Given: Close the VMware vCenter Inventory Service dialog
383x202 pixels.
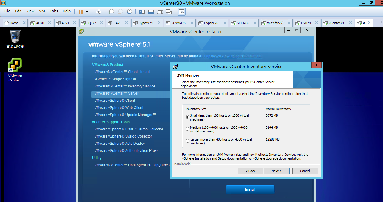Looking at the screenshot, I should tap(316, 65).
